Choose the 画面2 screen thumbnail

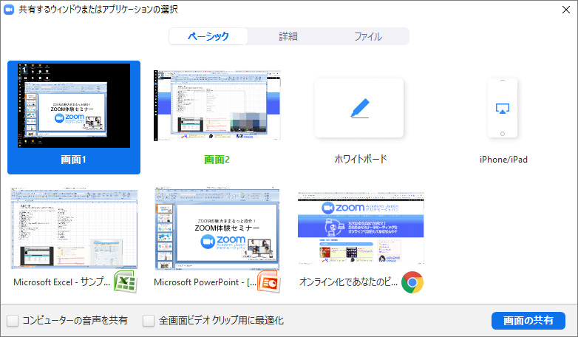(x=217, y=106)
